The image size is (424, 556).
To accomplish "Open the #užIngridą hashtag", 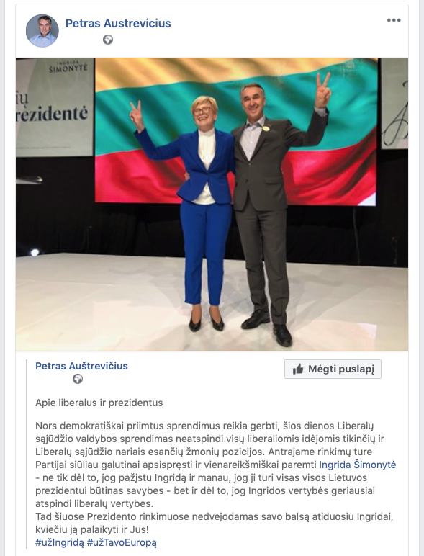I will click(60, 542).
